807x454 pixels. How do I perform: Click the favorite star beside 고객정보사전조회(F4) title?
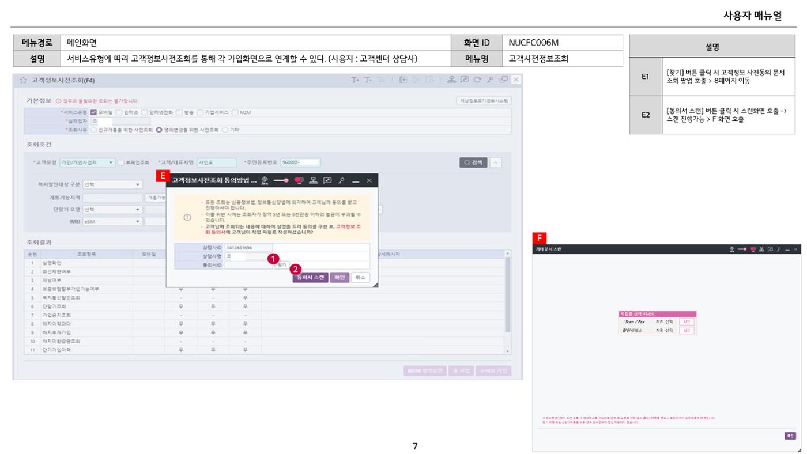pyautogui.click(x=22, y=80)
